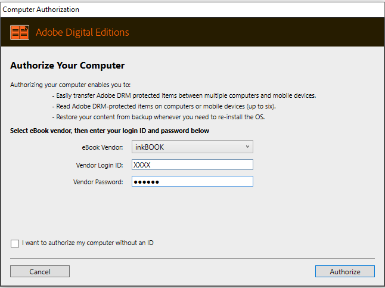
Task: Click the eBook Vendor label
Action: point(103,147)
